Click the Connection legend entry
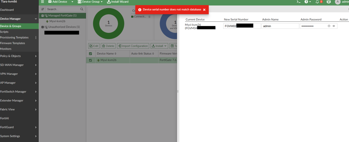Viewport: 349px width, 142px height. pos(141,17)
